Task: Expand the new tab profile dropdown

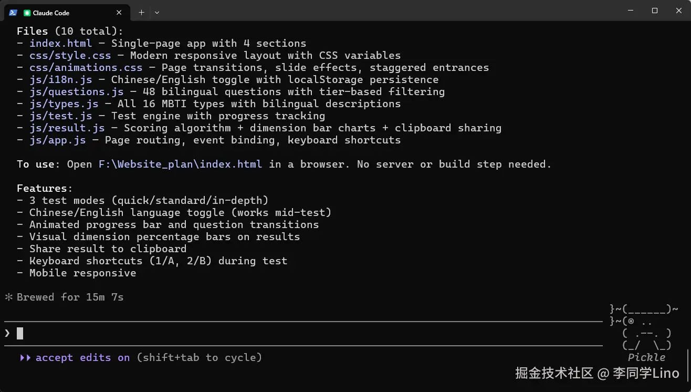Action: click(x=157, y=12)
